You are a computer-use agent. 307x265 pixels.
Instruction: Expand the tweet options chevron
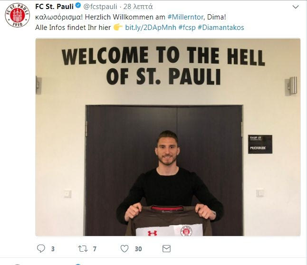click(296, 7)
